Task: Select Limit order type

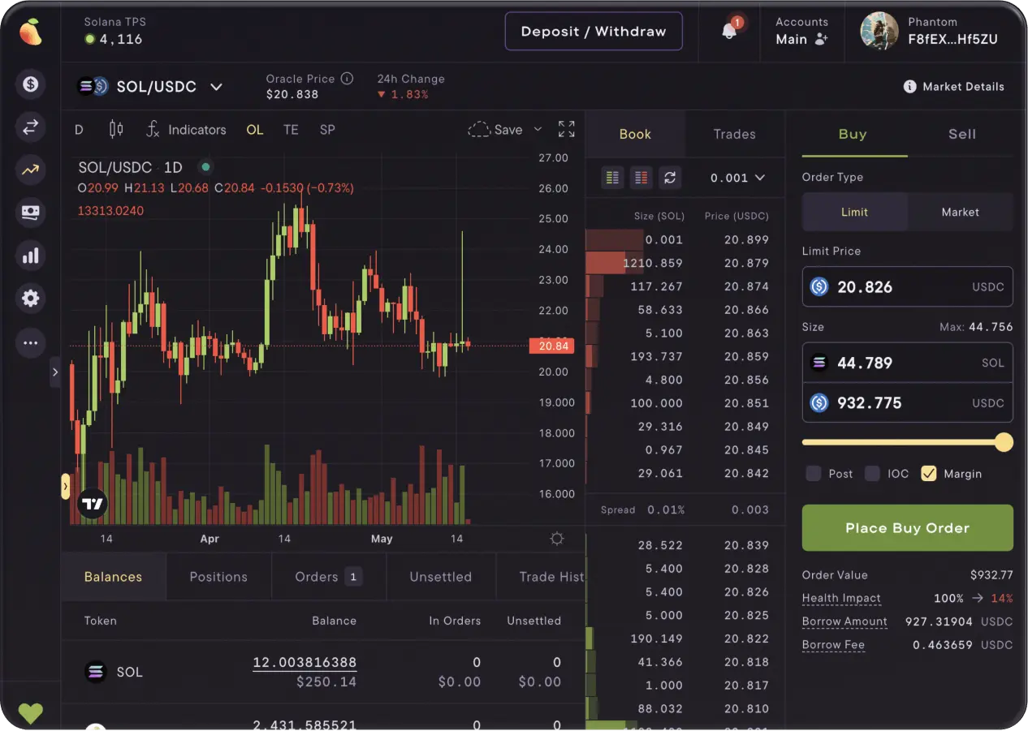Action: click(854, 212)
